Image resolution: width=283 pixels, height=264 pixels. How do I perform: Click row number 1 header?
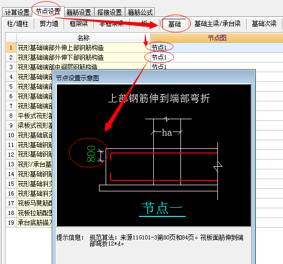tap(11, 48)
